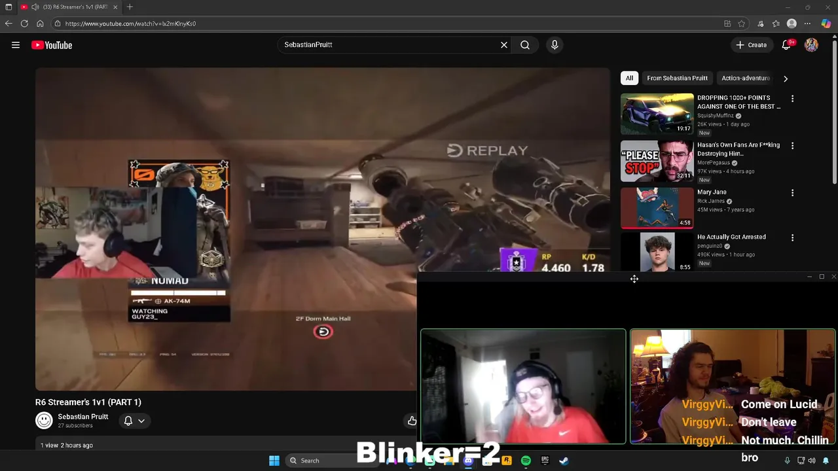Screen dimensions: 838x471
Task: Open Spotify from the taskbar
Action: [x=526, y=461]
